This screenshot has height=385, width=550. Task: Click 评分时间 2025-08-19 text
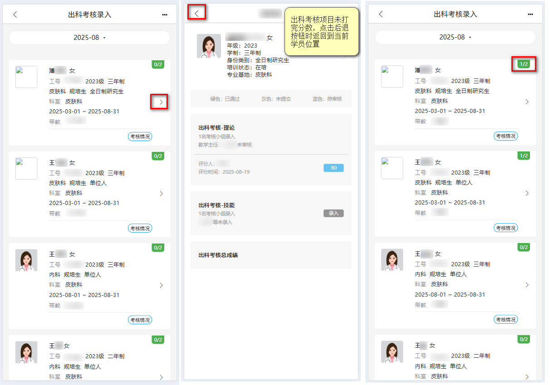tap(224, 172)
